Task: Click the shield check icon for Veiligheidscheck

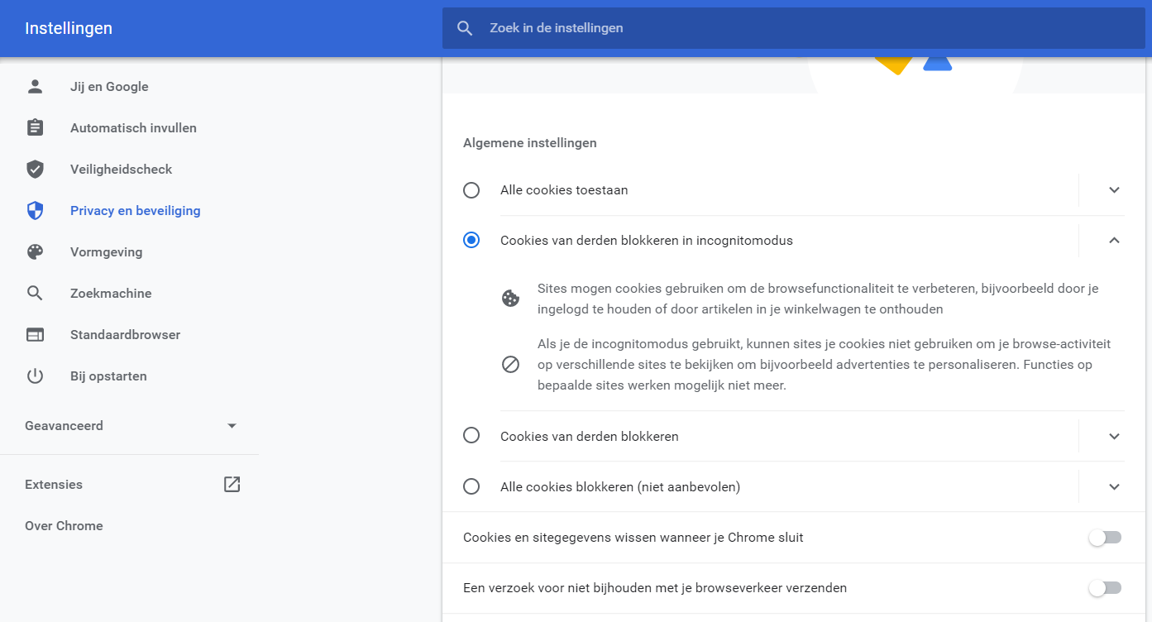Action: (x=35, y=169)
